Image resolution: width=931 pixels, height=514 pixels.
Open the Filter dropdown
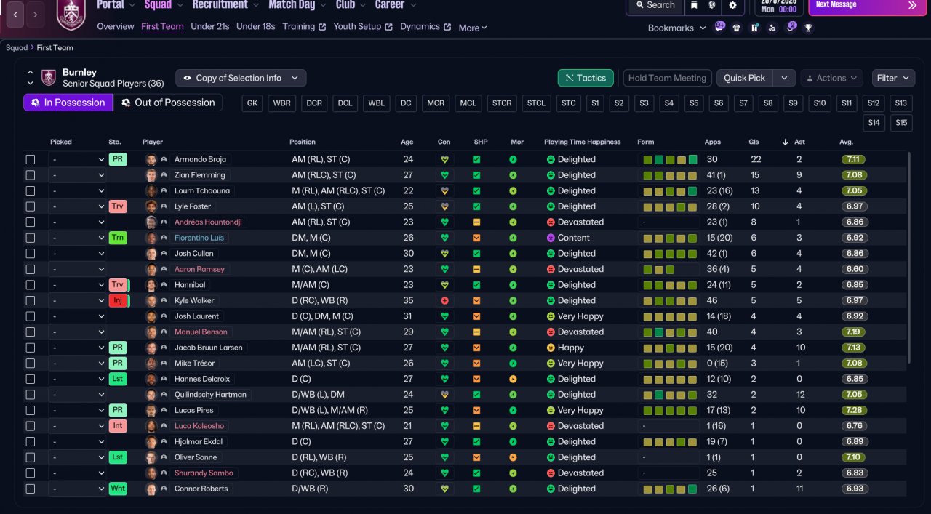(x=893, y=78)
